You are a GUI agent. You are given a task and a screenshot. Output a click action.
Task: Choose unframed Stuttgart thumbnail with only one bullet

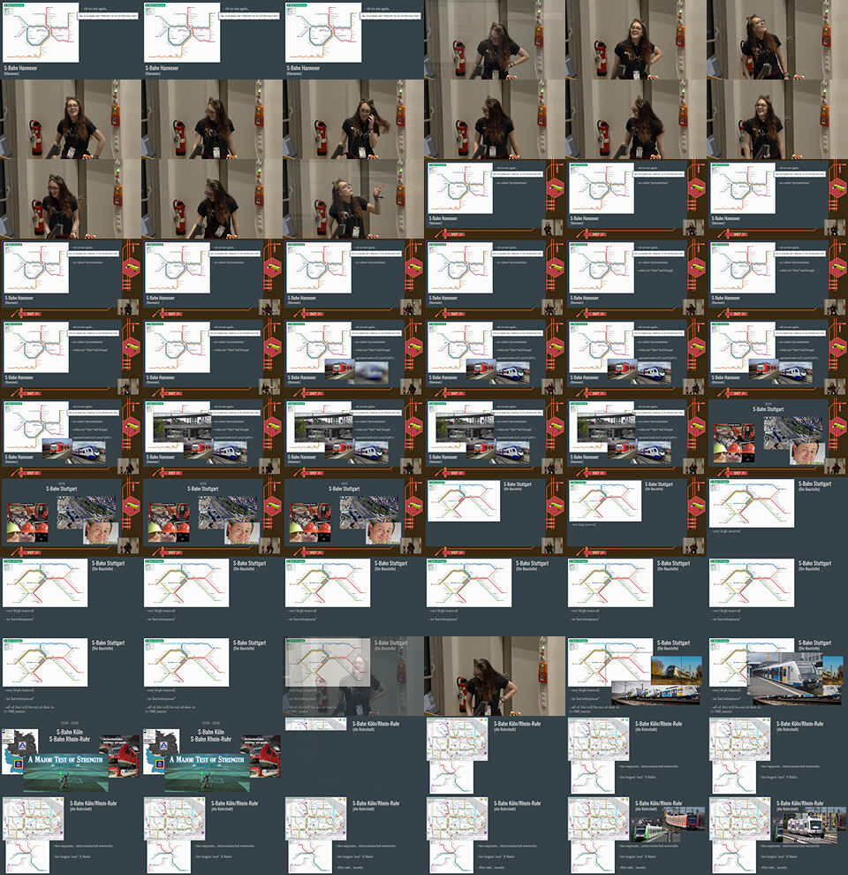777,517
